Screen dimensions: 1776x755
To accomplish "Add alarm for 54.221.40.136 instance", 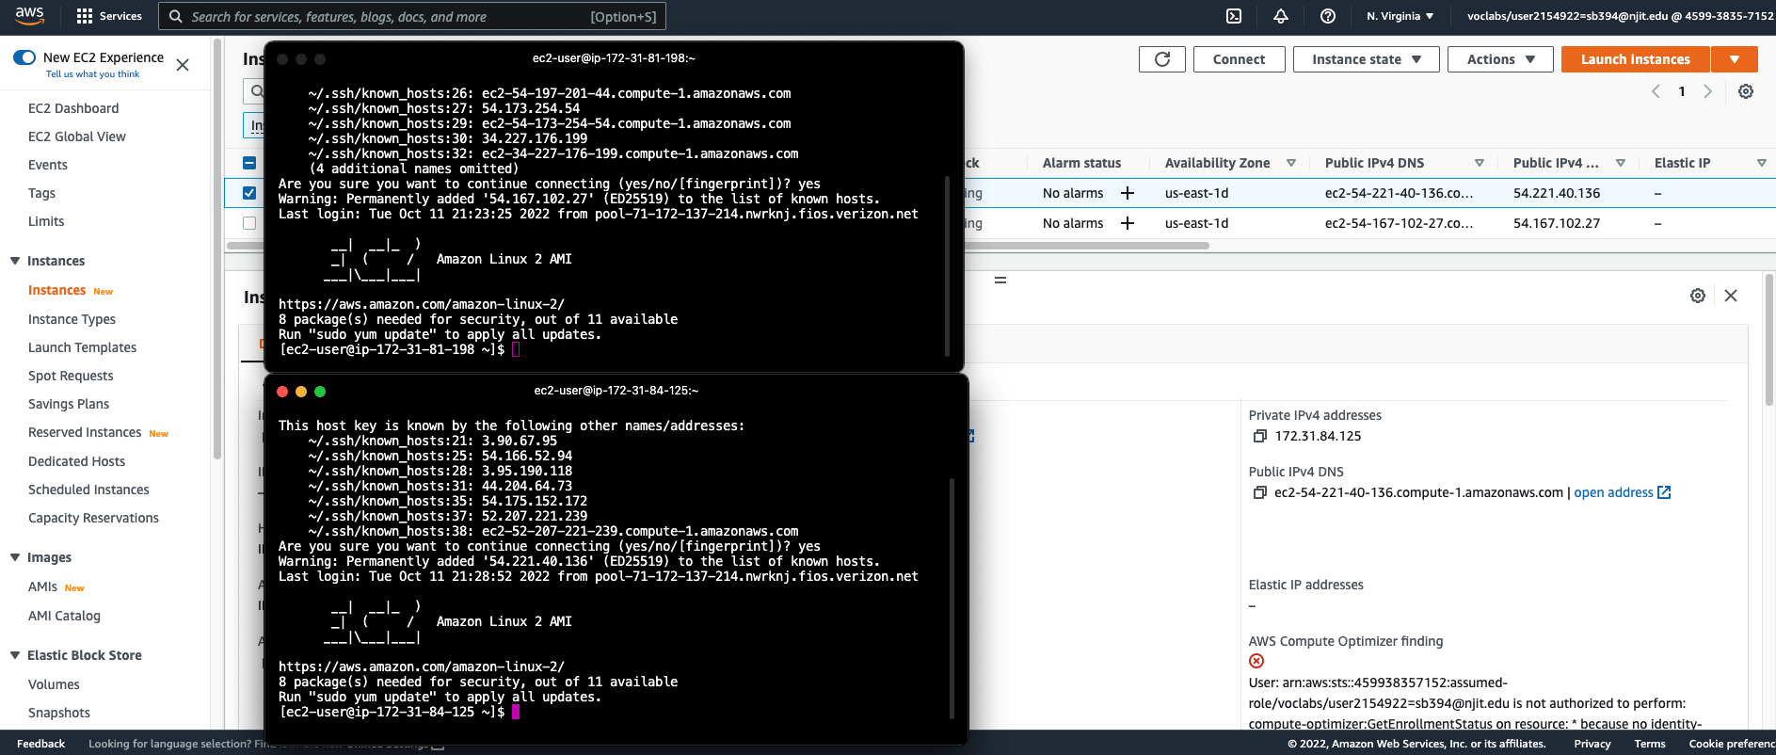I will pos(1128,193).
